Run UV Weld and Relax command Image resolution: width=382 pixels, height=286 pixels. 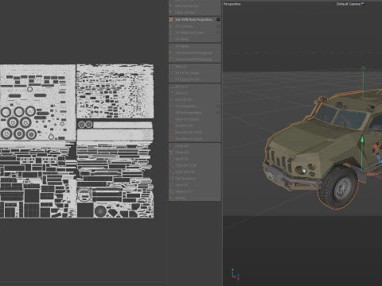tap(195, 33)
